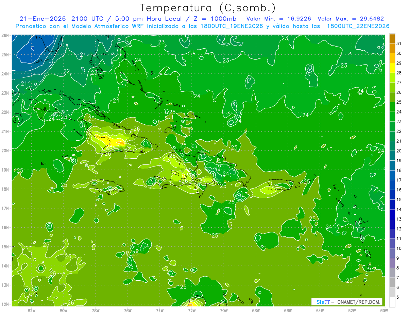The height and width of the screenshot is (315, 408).
Task: Click the "Temperatura (C,somb.)" chart title
Action: (207, 8)
